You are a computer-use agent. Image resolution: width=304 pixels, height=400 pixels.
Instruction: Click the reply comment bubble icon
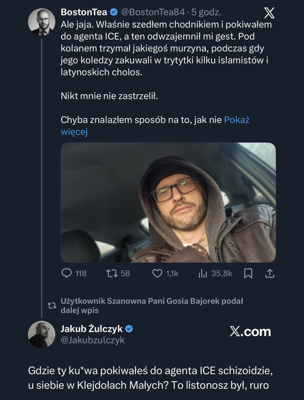(x=66, y=273)
